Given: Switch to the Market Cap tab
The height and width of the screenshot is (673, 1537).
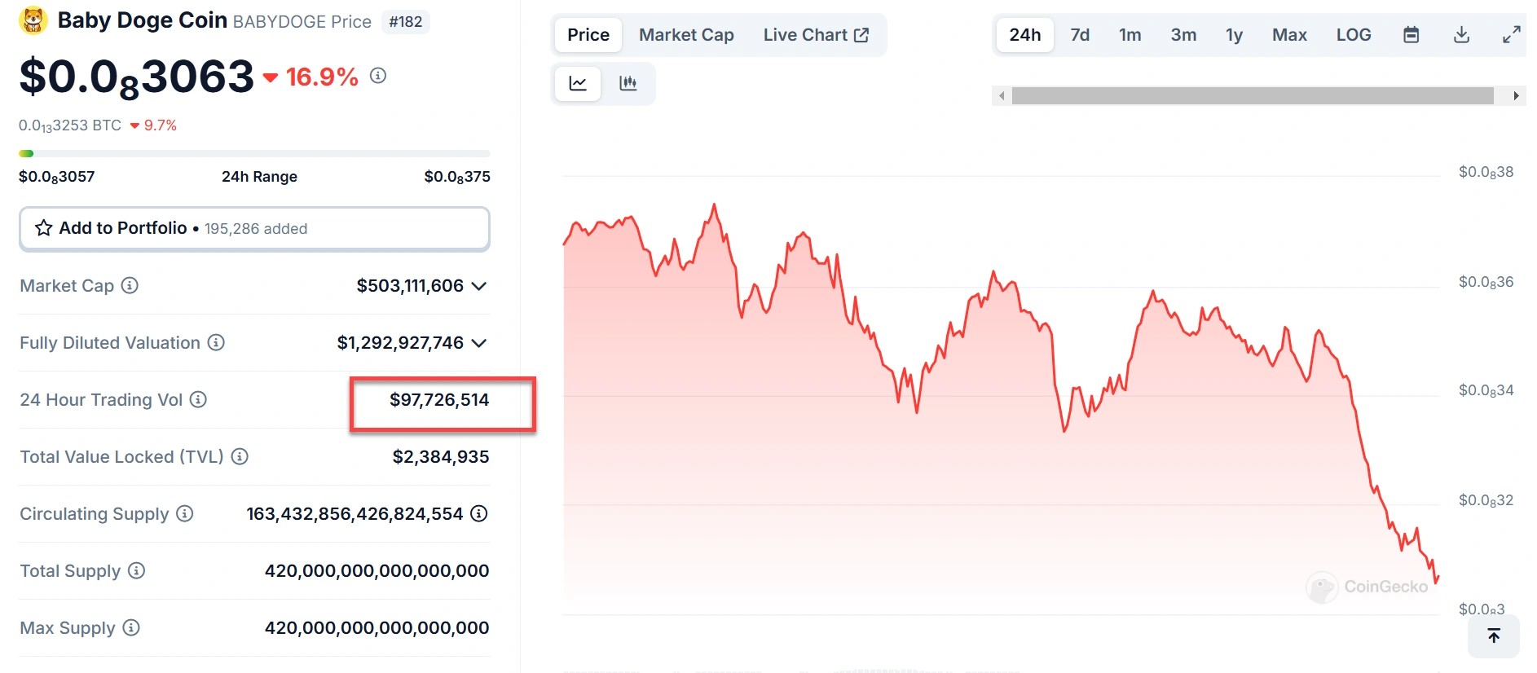Looking at the screenshot, I should point(686,35).
